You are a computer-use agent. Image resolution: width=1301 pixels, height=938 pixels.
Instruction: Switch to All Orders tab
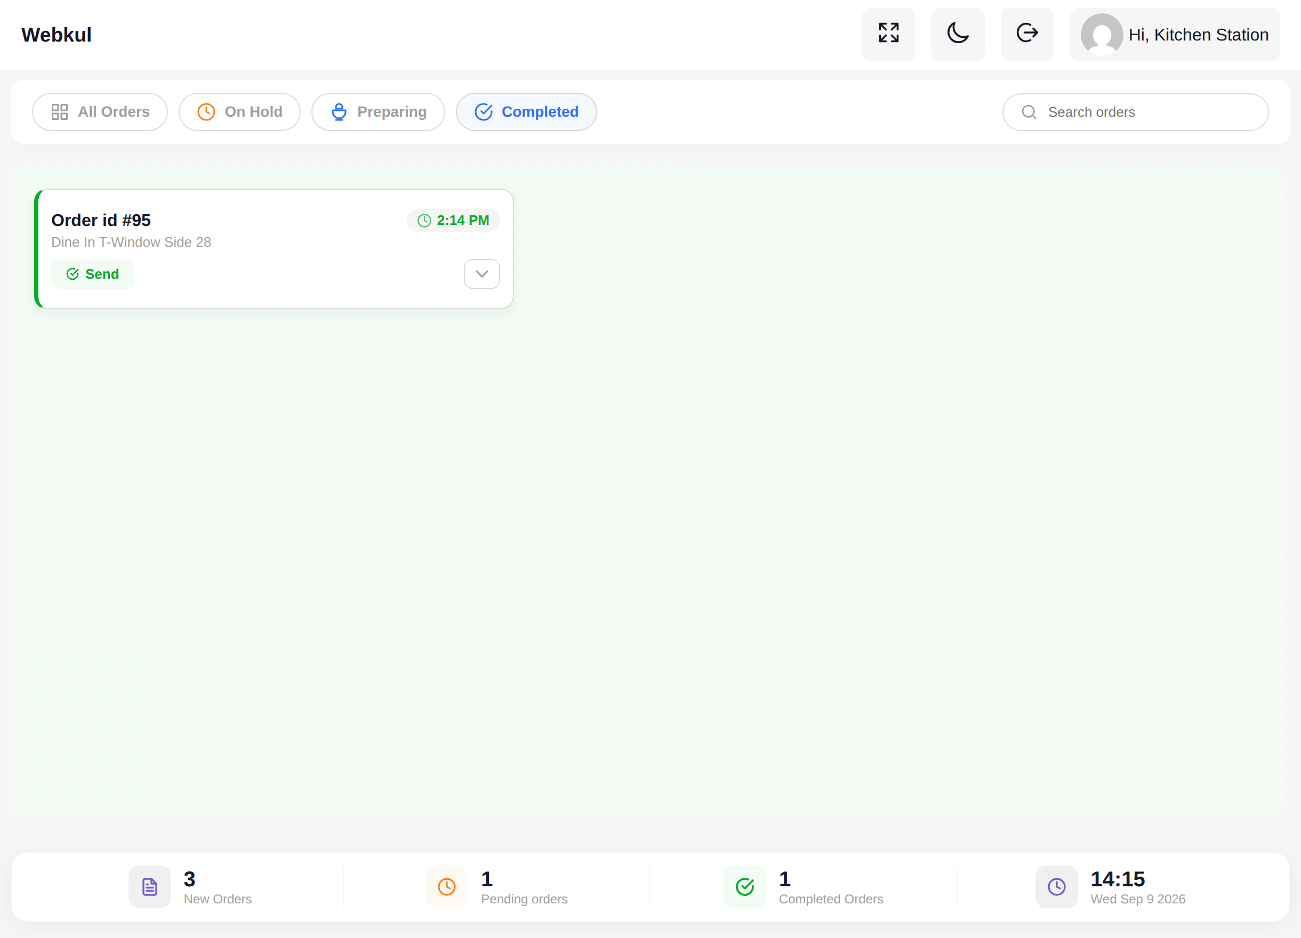(100, 112)
